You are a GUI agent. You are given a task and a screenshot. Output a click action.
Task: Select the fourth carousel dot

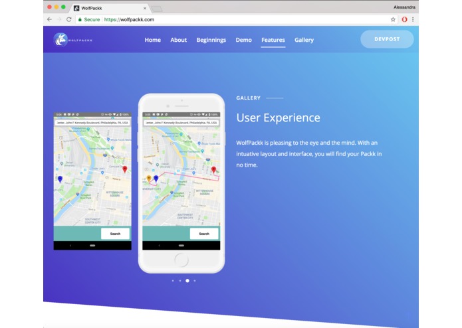point(195,281)
